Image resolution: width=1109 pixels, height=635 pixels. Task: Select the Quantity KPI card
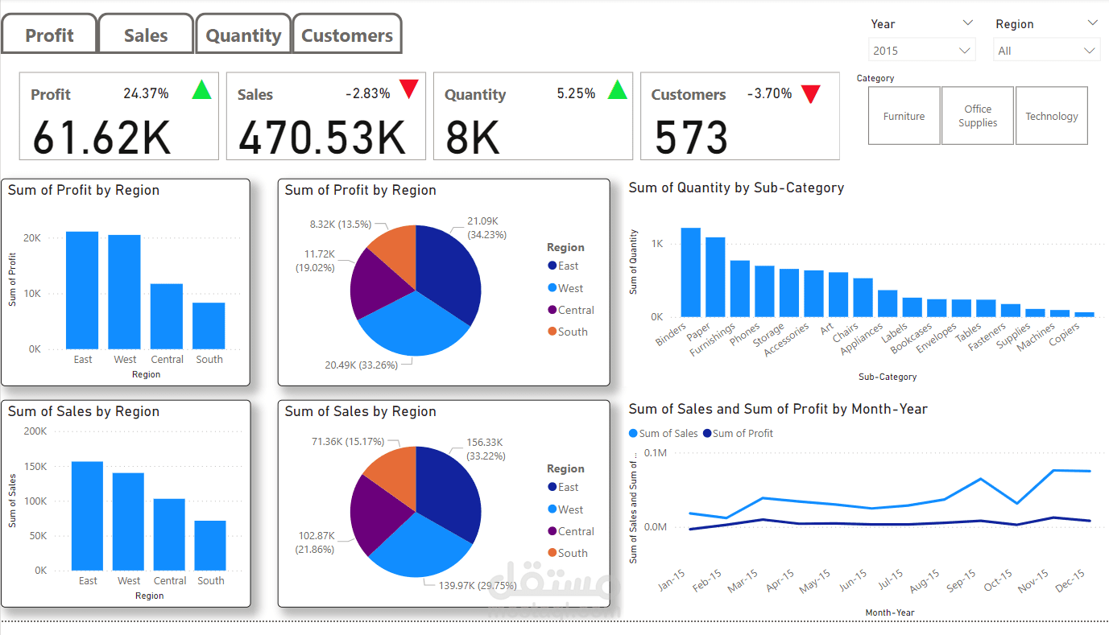point(532,116)
